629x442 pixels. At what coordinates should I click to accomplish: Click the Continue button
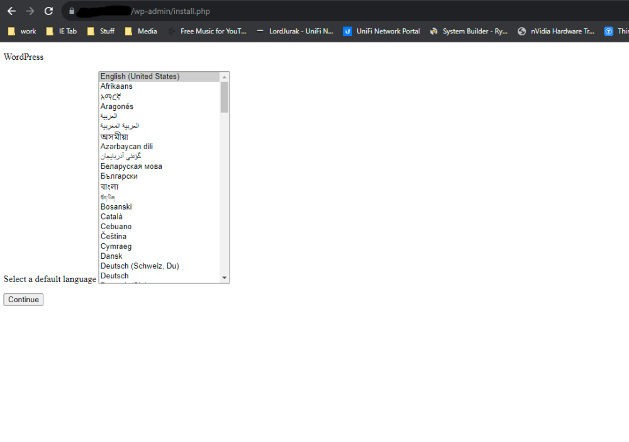(x=23, y=300)
